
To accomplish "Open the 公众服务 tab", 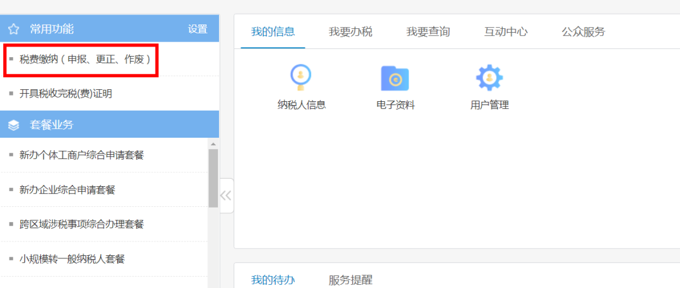I will 583,31.
